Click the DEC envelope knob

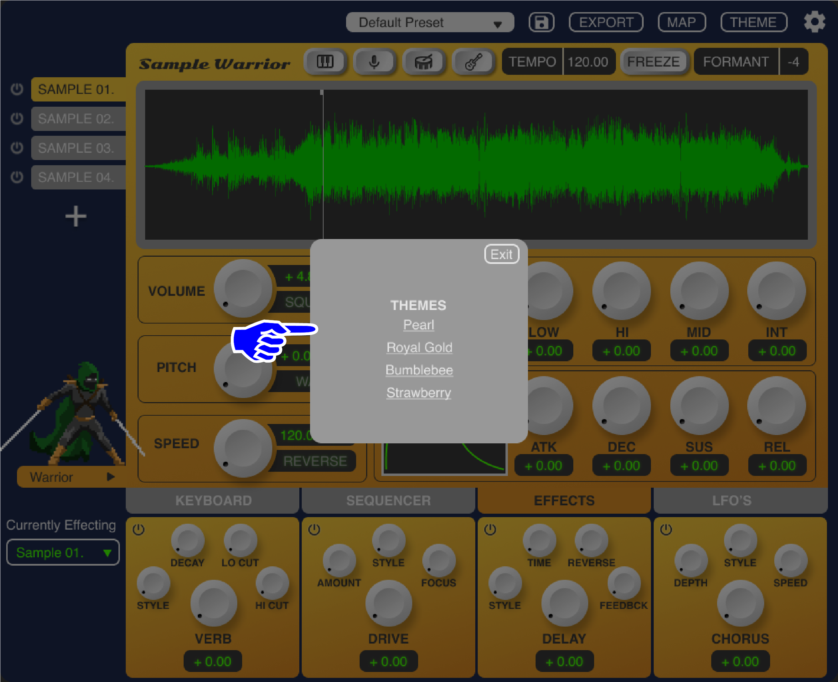pos(621,406)
